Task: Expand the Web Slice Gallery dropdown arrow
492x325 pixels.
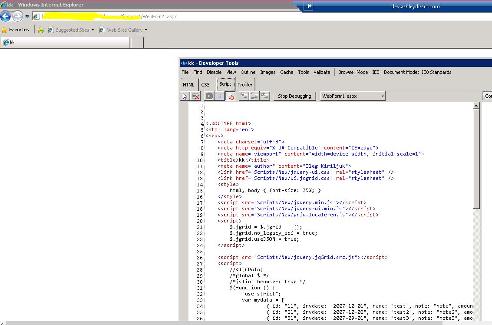Action: [146, 30]
